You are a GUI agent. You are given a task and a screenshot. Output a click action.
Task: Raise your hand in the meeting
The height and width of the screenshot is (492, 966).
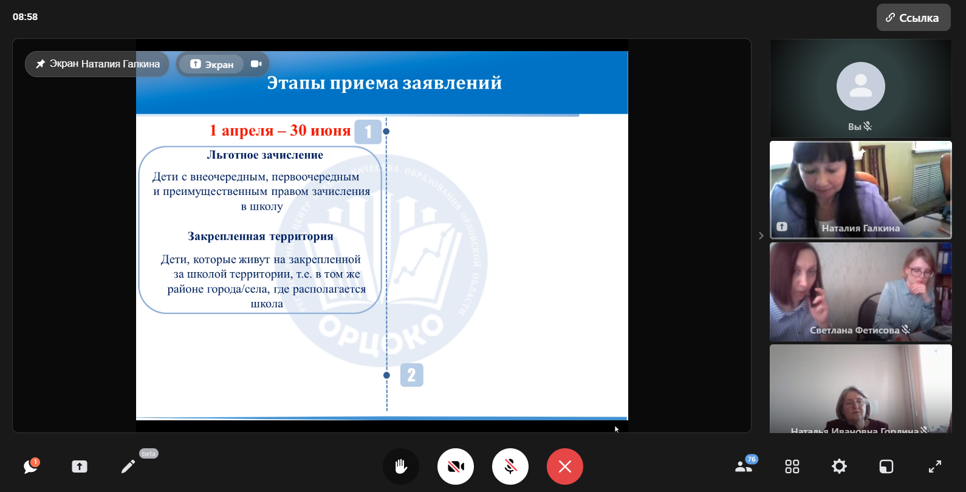coord(400,466)
